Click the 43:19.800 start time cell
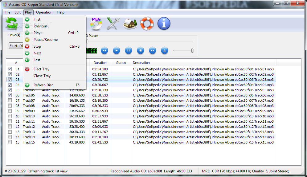Viewport: 307px width, 177px height. click(77, 142)
